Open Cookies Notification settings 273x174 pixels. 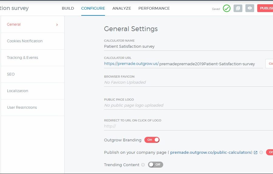25,41
